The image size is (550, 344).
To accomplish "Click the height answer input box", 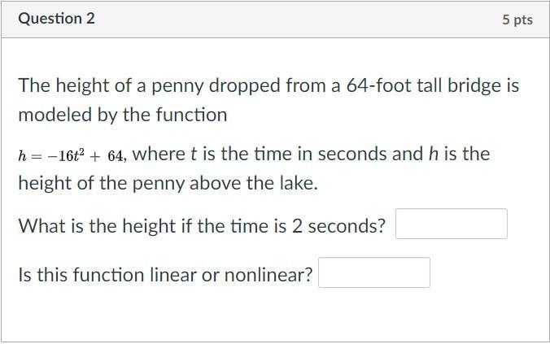I will tap(451, 224).
